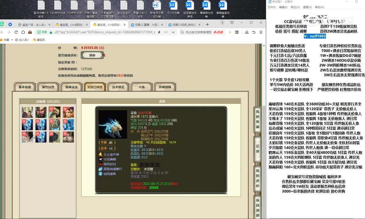Open desktop file 160炼狱总结
Image resolution: width=365 pixels, height=219 pixels.
pos(74,8)
